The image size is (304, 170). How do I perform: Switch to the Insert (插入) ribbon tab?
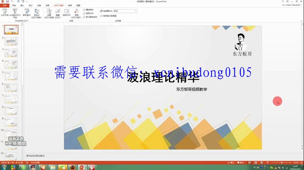click(22, 6)
